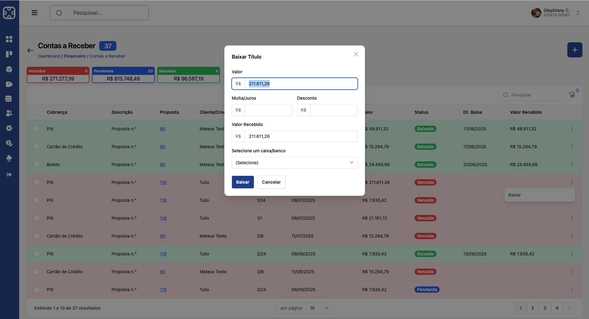Expand the account switcher chevrons
589x319 pixels.
point(578,13)
